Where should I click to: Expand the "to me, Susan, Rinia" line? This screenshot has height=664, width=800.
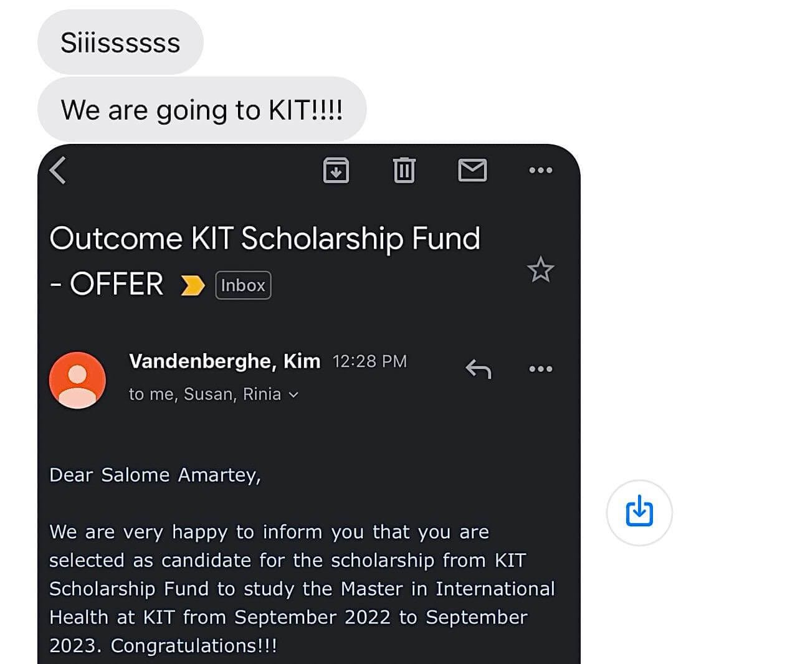pos(205,394)
